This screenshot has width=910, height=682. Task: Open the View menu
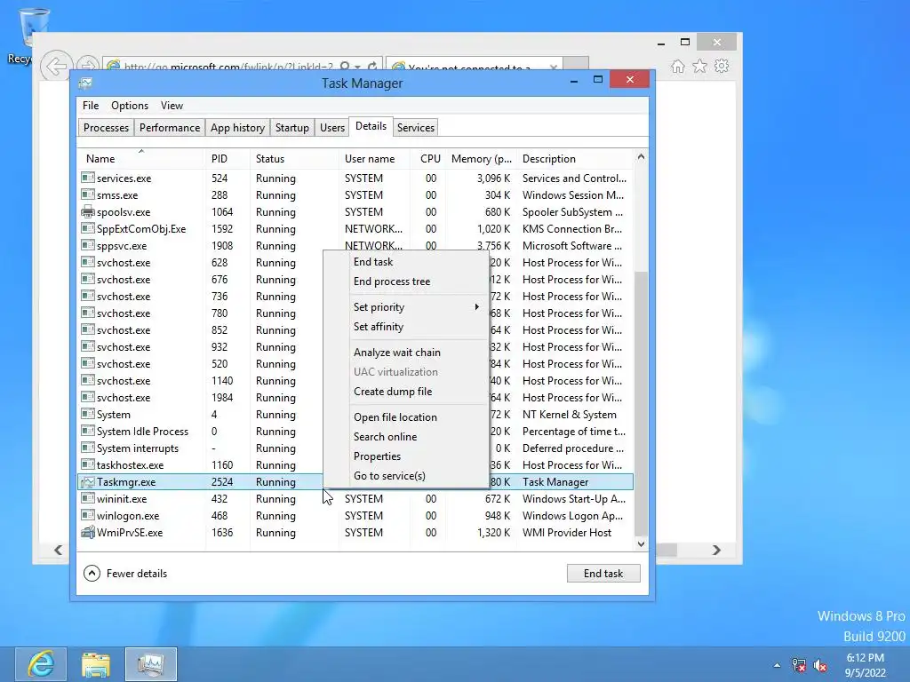click(x=172, y=106)
